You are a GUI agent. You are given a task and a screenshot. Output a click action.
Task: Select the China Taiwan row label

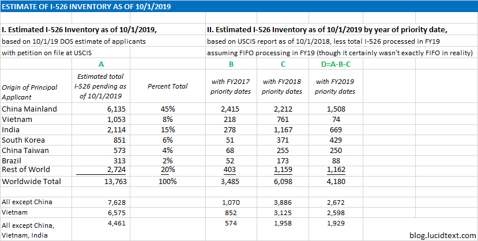[x=24, y=150]
